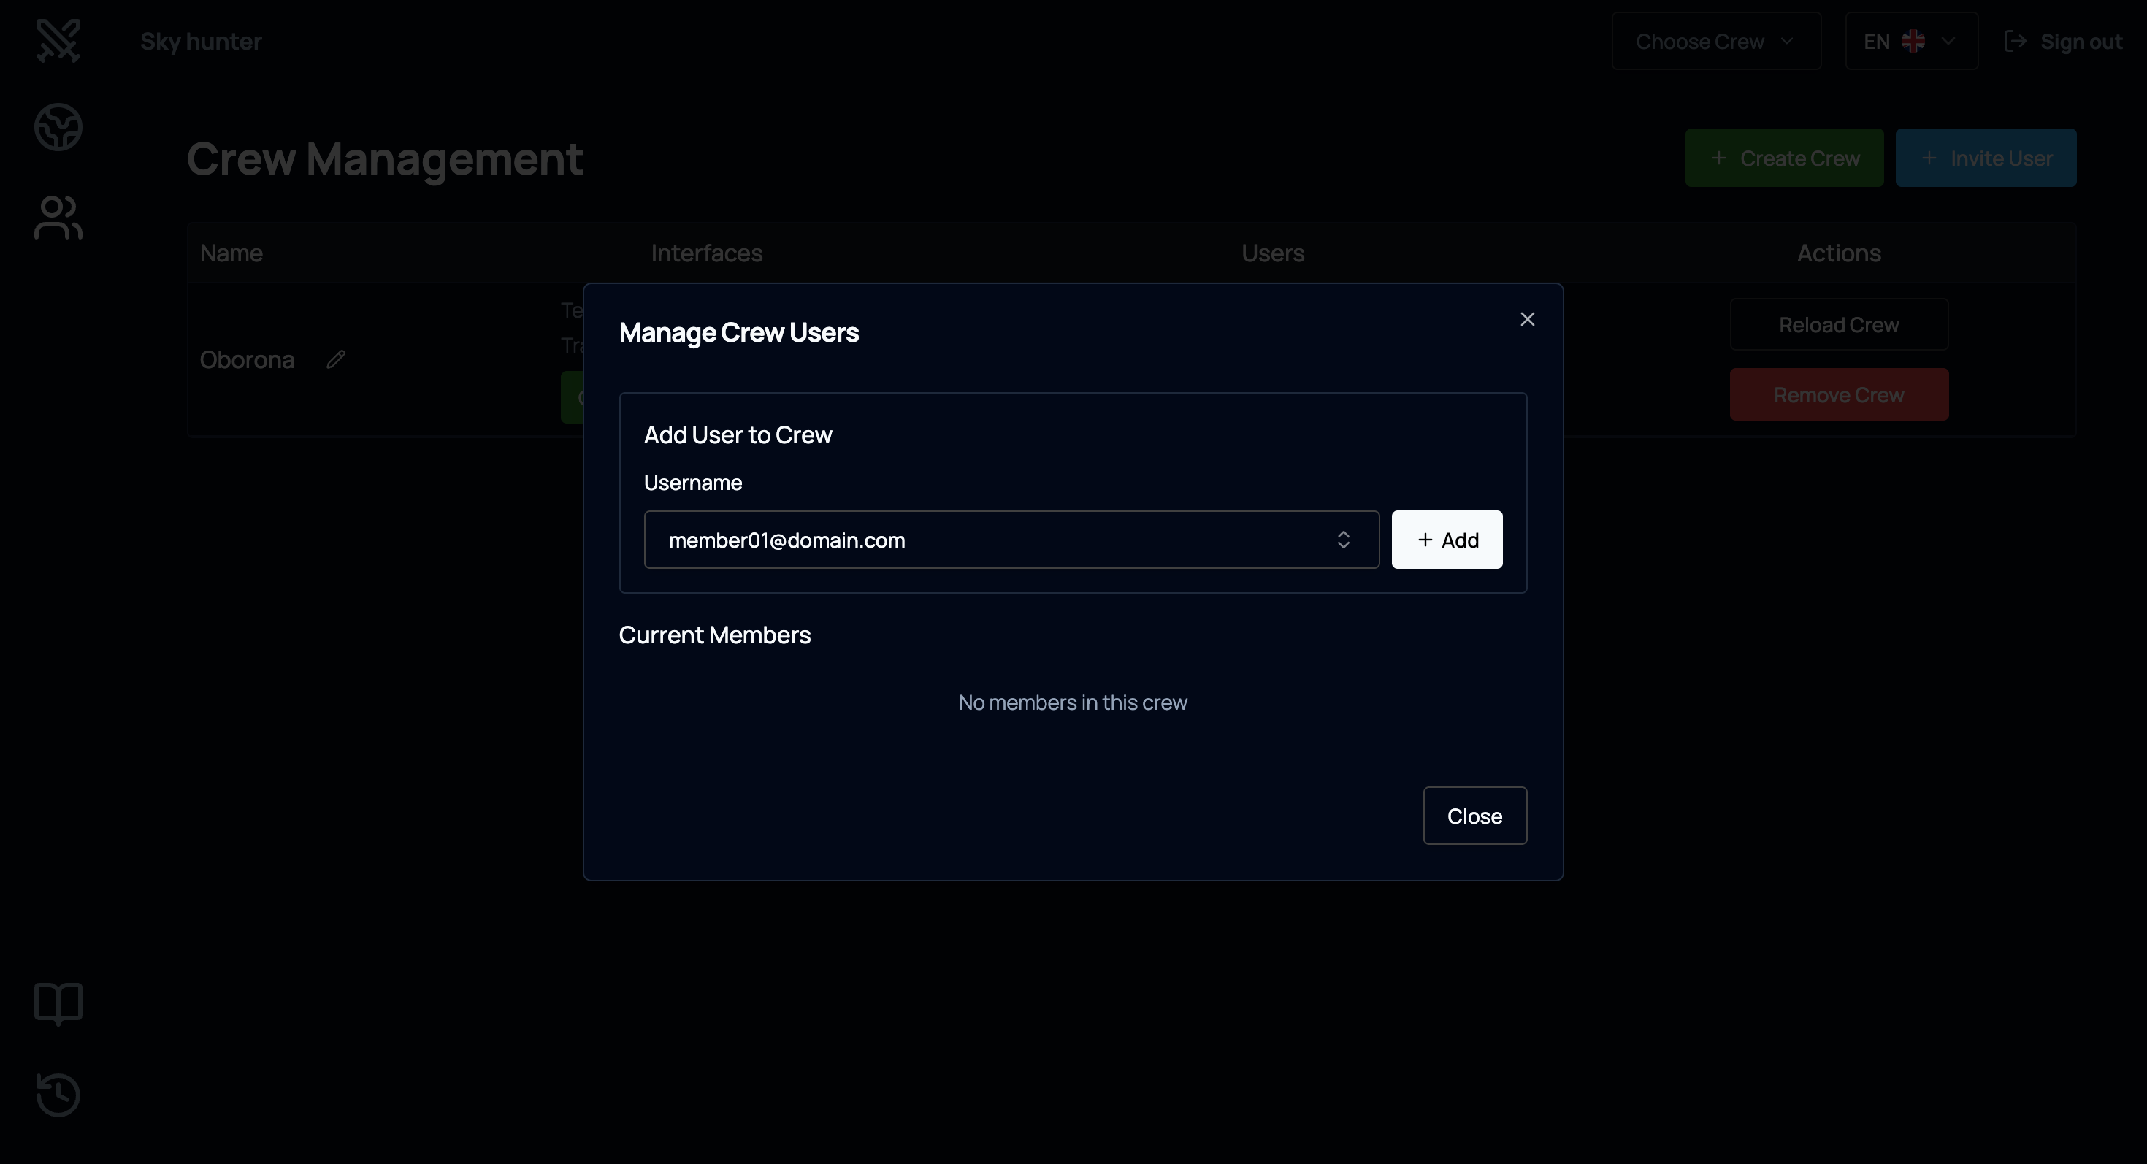Click the sign out arrow icon
Image resolution: width=2147 pixels, height=1164 pixels.
tap(2015, 42)
